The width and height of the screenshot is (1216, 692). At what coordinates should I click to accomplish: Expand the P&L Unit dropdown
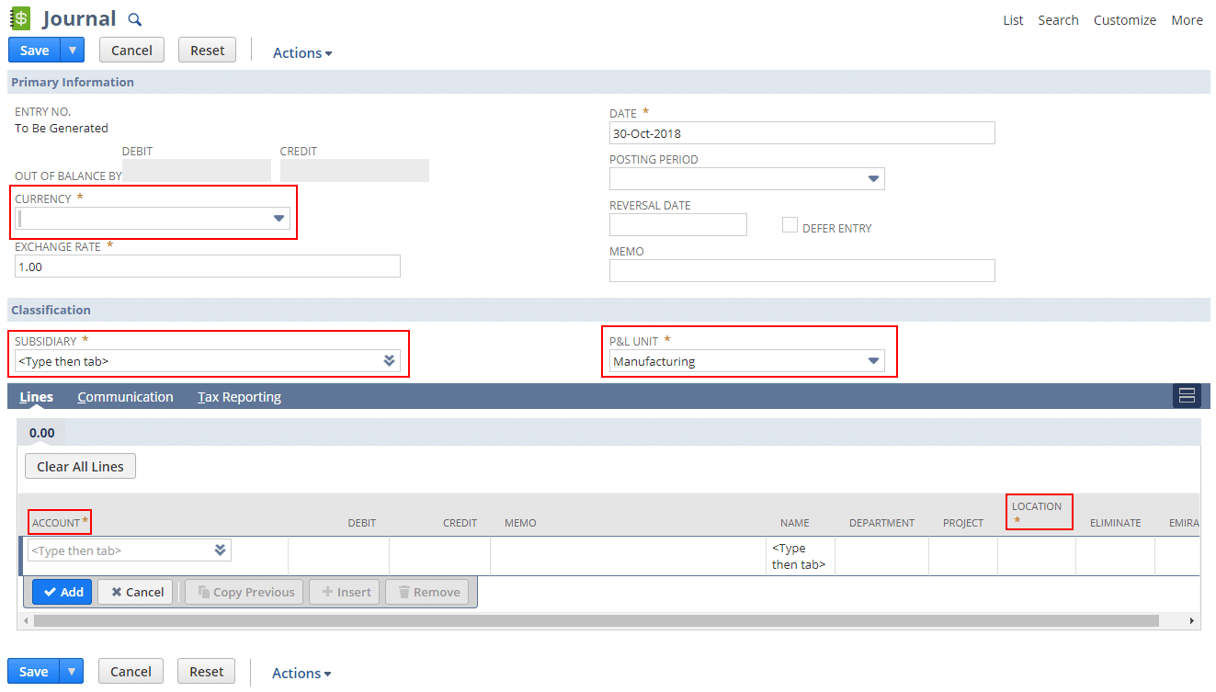[873, 361]
